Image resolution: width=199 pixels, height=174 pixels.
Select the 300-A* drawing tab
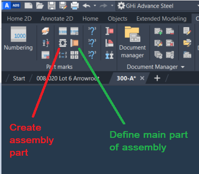pos(126,79)
